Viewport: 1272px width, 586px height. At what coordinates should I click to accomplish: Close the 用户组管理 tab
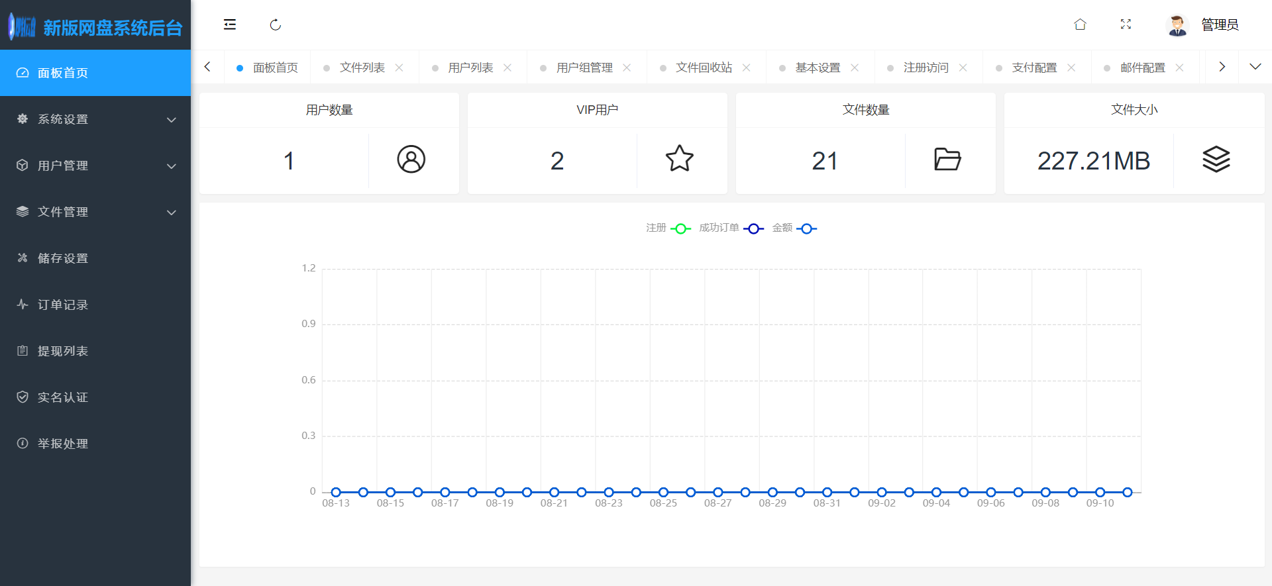tap(627, 68)
